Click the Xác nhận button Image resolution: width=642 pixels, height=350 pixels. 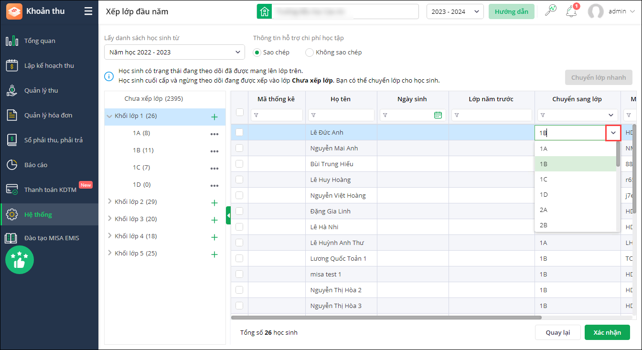607,332
